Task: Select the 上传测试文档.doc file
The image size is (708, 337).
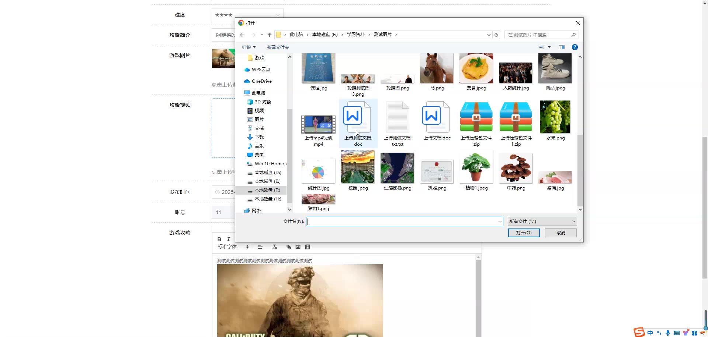Action: pos(358,124)
